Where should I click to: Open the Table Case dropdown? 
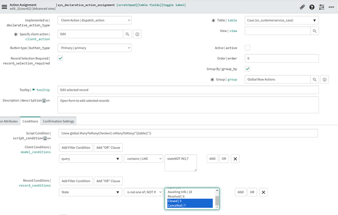tap(282, 20)
